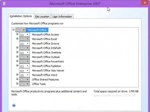
Task: Open the File Location tab
Action: pos(42,17)
